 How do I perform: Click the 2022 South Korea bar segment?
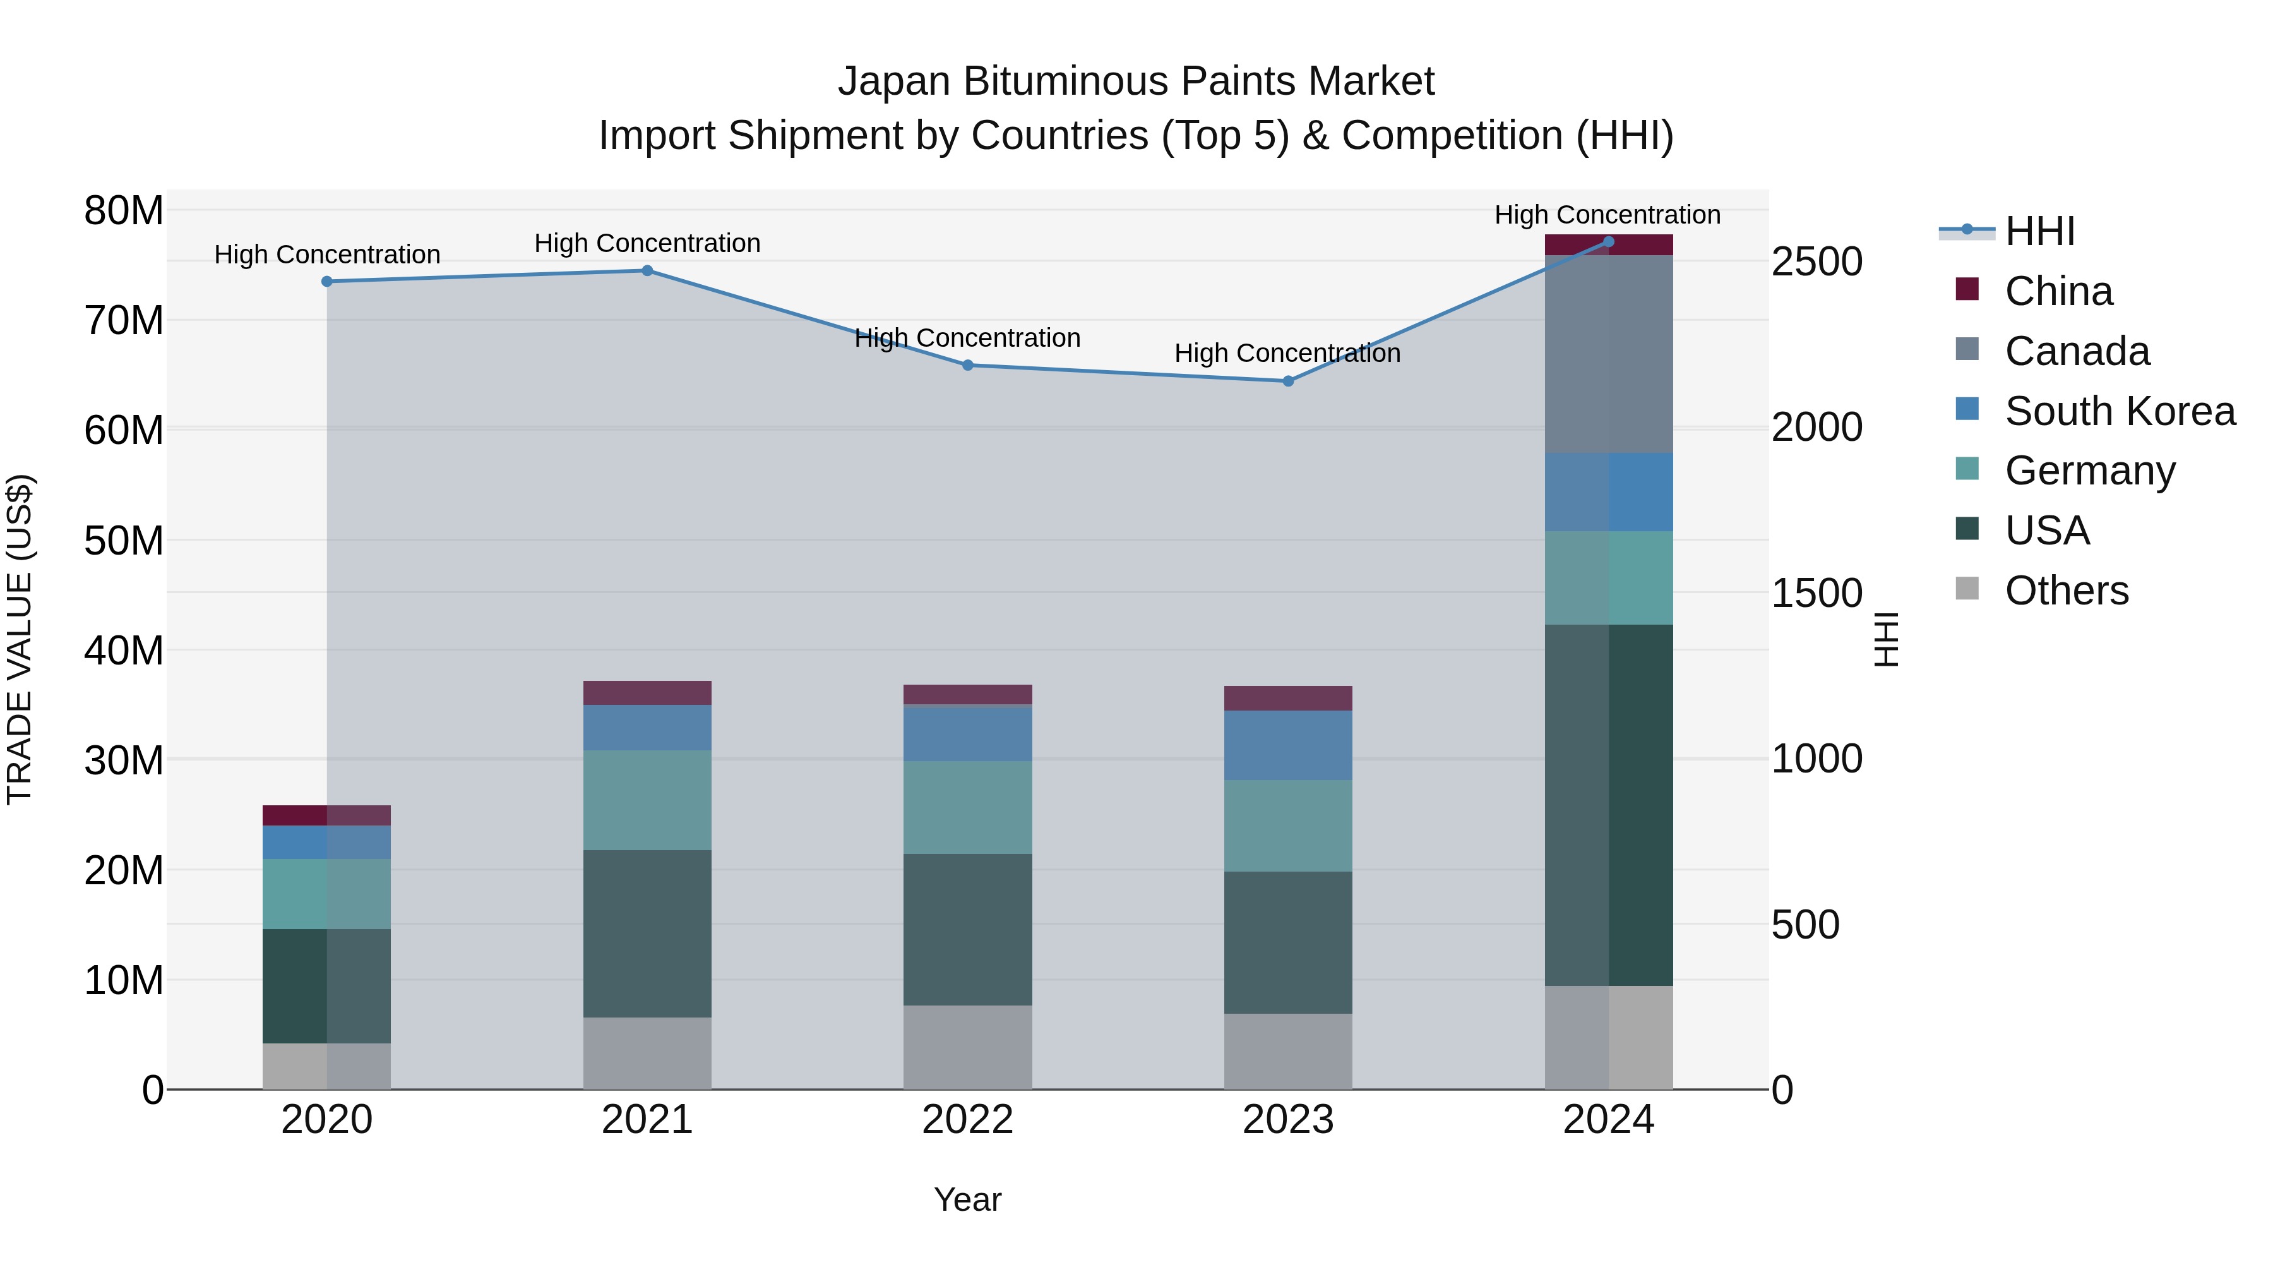click(x=968, y=735)
